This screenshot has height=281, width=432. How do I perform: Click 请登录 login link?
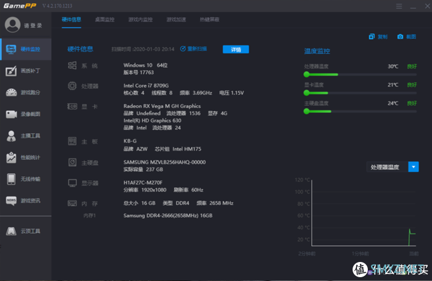coord(33,25)
